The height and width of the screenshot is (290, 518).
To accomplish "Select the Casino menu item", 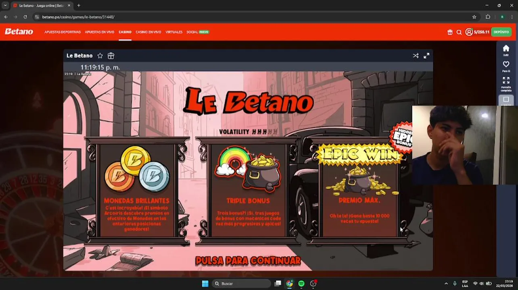I will point(125,32).
